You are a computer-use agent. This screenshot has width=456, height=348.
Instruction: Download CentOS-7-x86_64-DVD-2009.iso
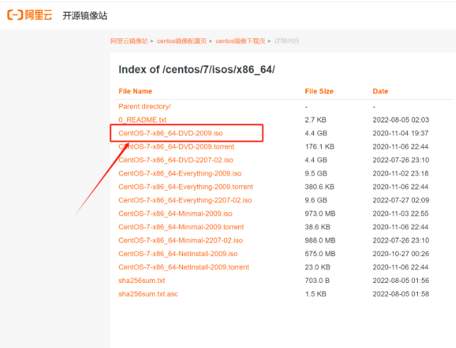[x=170, y=133]
